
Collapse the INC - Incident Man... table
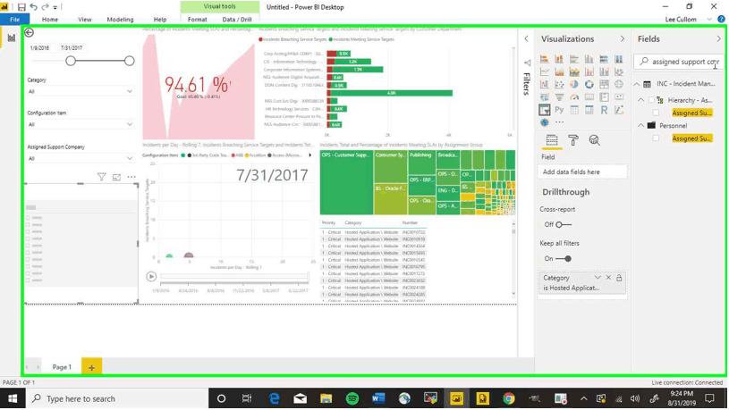click(x=637, y=84)
